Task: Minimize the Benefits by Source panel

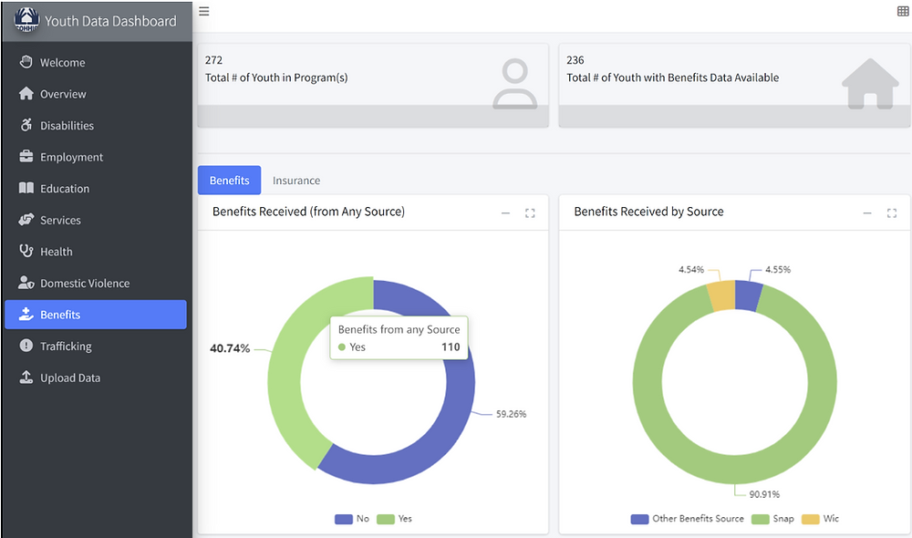Action: (867, 212)
